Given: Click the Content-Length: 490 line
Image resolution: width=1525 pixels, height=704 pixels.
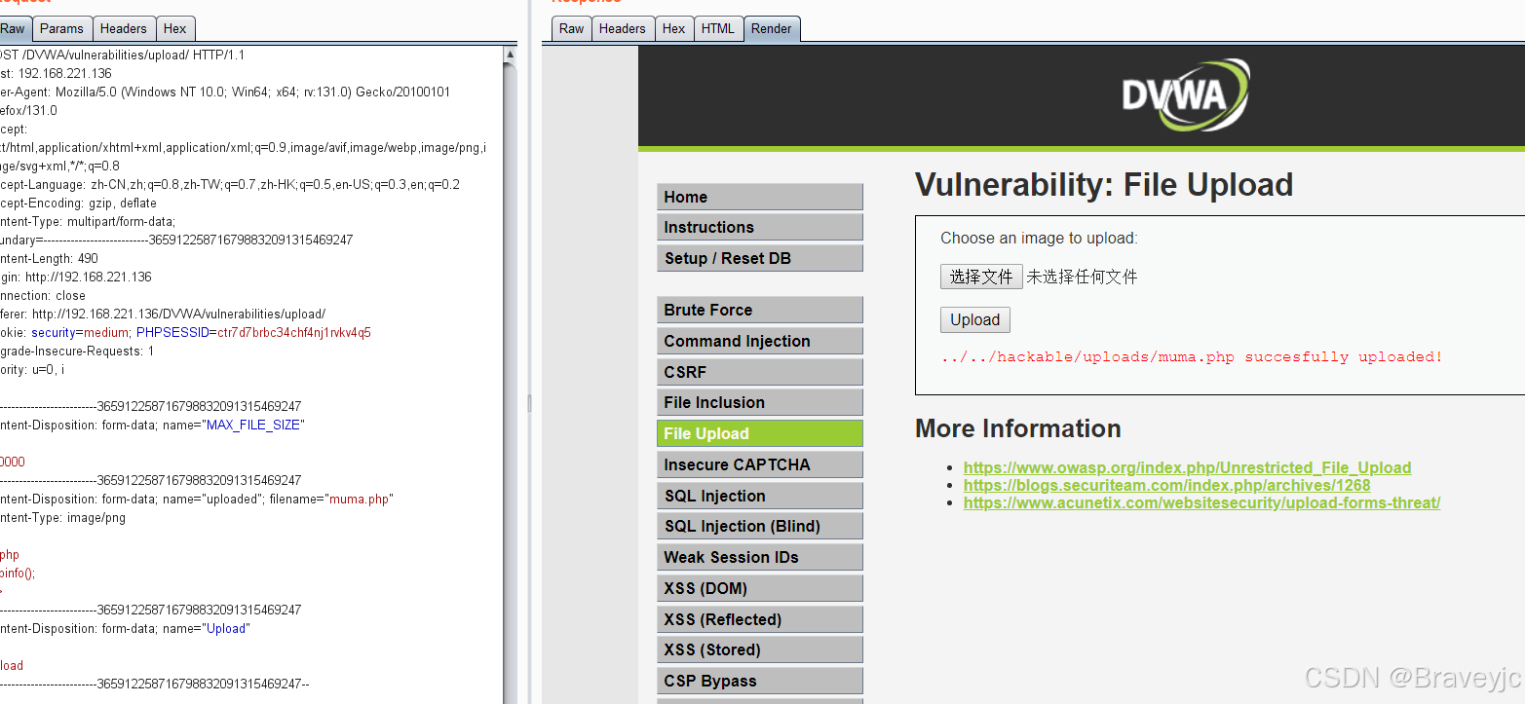Looking at the screenshot, I should [x=50, y=258].
